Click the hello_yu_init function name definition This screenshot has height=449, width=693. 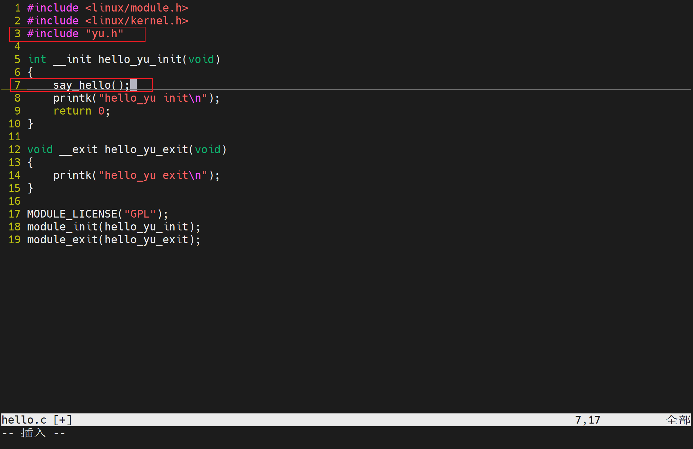tap(140, 59)
